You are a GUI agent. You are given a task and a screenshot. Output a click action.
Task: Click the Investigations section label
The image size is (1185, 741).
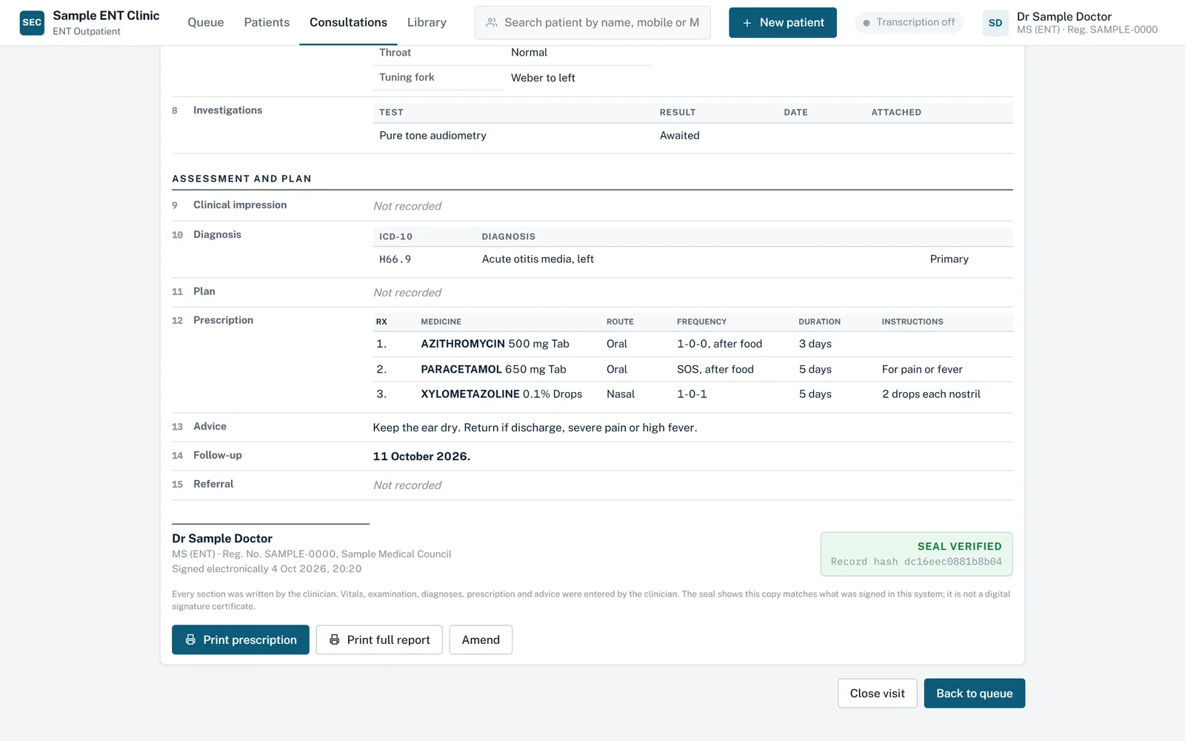coord(227,110)
